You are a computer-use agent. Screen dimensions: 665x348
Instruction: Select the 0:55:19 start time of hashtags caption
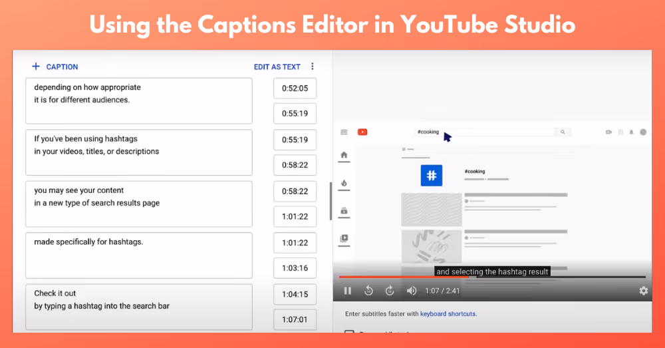pos(295,140)
